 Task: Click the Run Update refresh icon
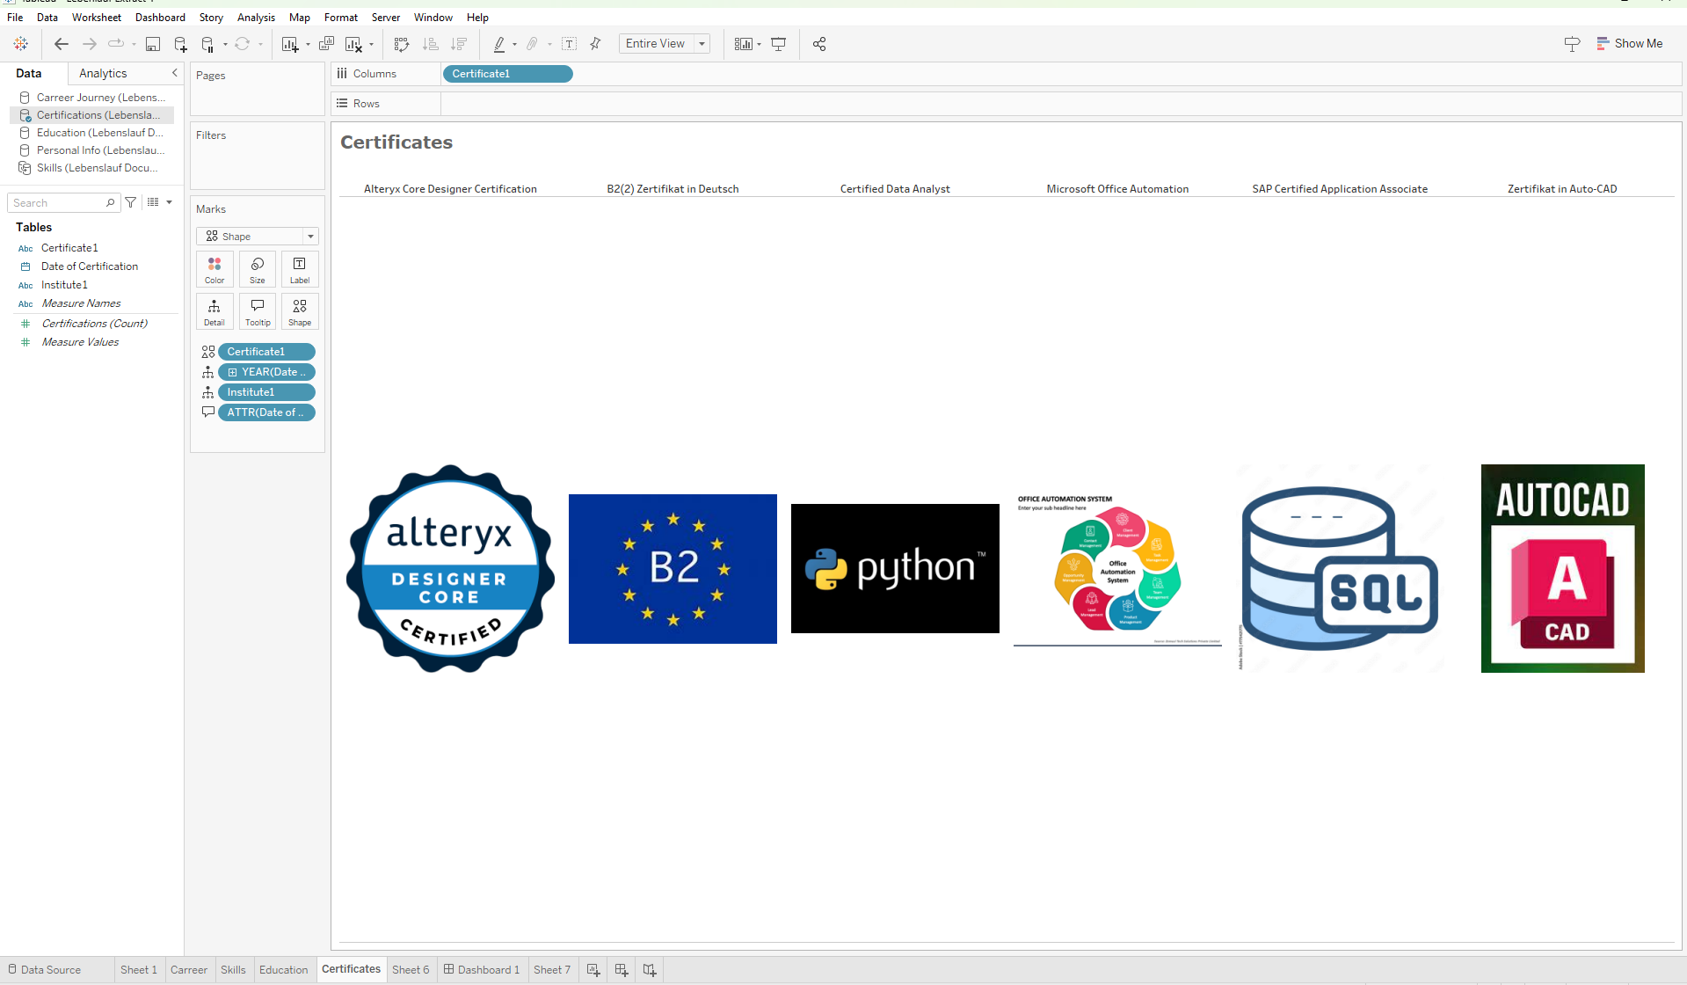(242, 44)
